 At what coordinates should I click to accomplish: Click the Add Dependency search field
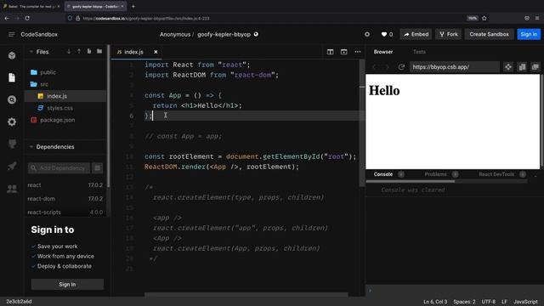59,168
